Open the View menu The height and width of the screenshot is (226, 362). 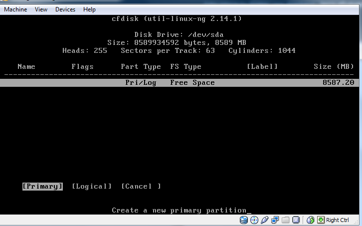tap(41, 9)
